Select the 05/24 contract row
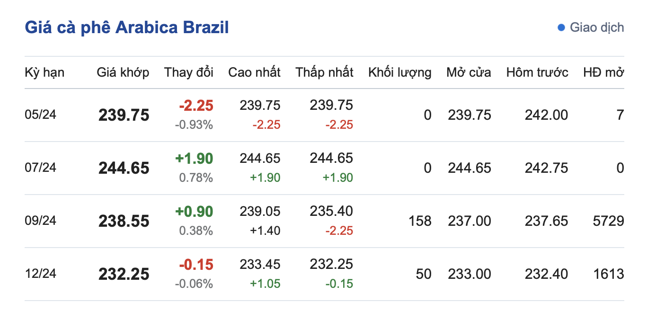Image resolution: width=656 pixels, height=320 pixels. click(40, 115)
